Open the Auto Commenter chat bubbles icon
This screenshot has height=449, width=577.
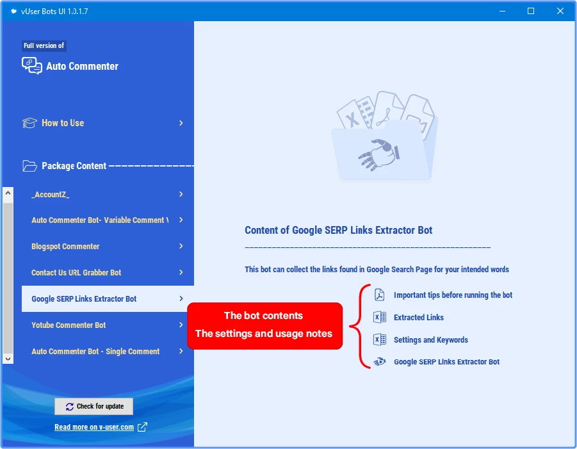tap(31, 66)
